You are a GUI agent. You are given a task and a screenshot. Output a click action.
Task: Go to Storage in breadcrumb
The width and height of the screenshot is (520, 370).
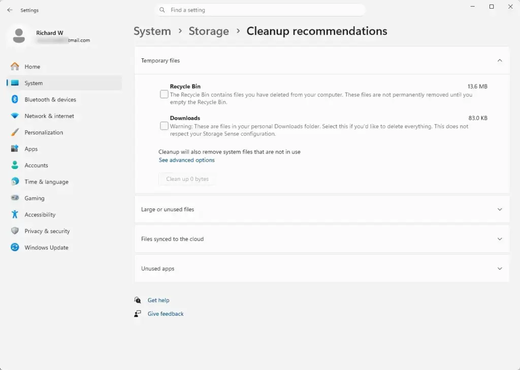(x=209, y=31)
